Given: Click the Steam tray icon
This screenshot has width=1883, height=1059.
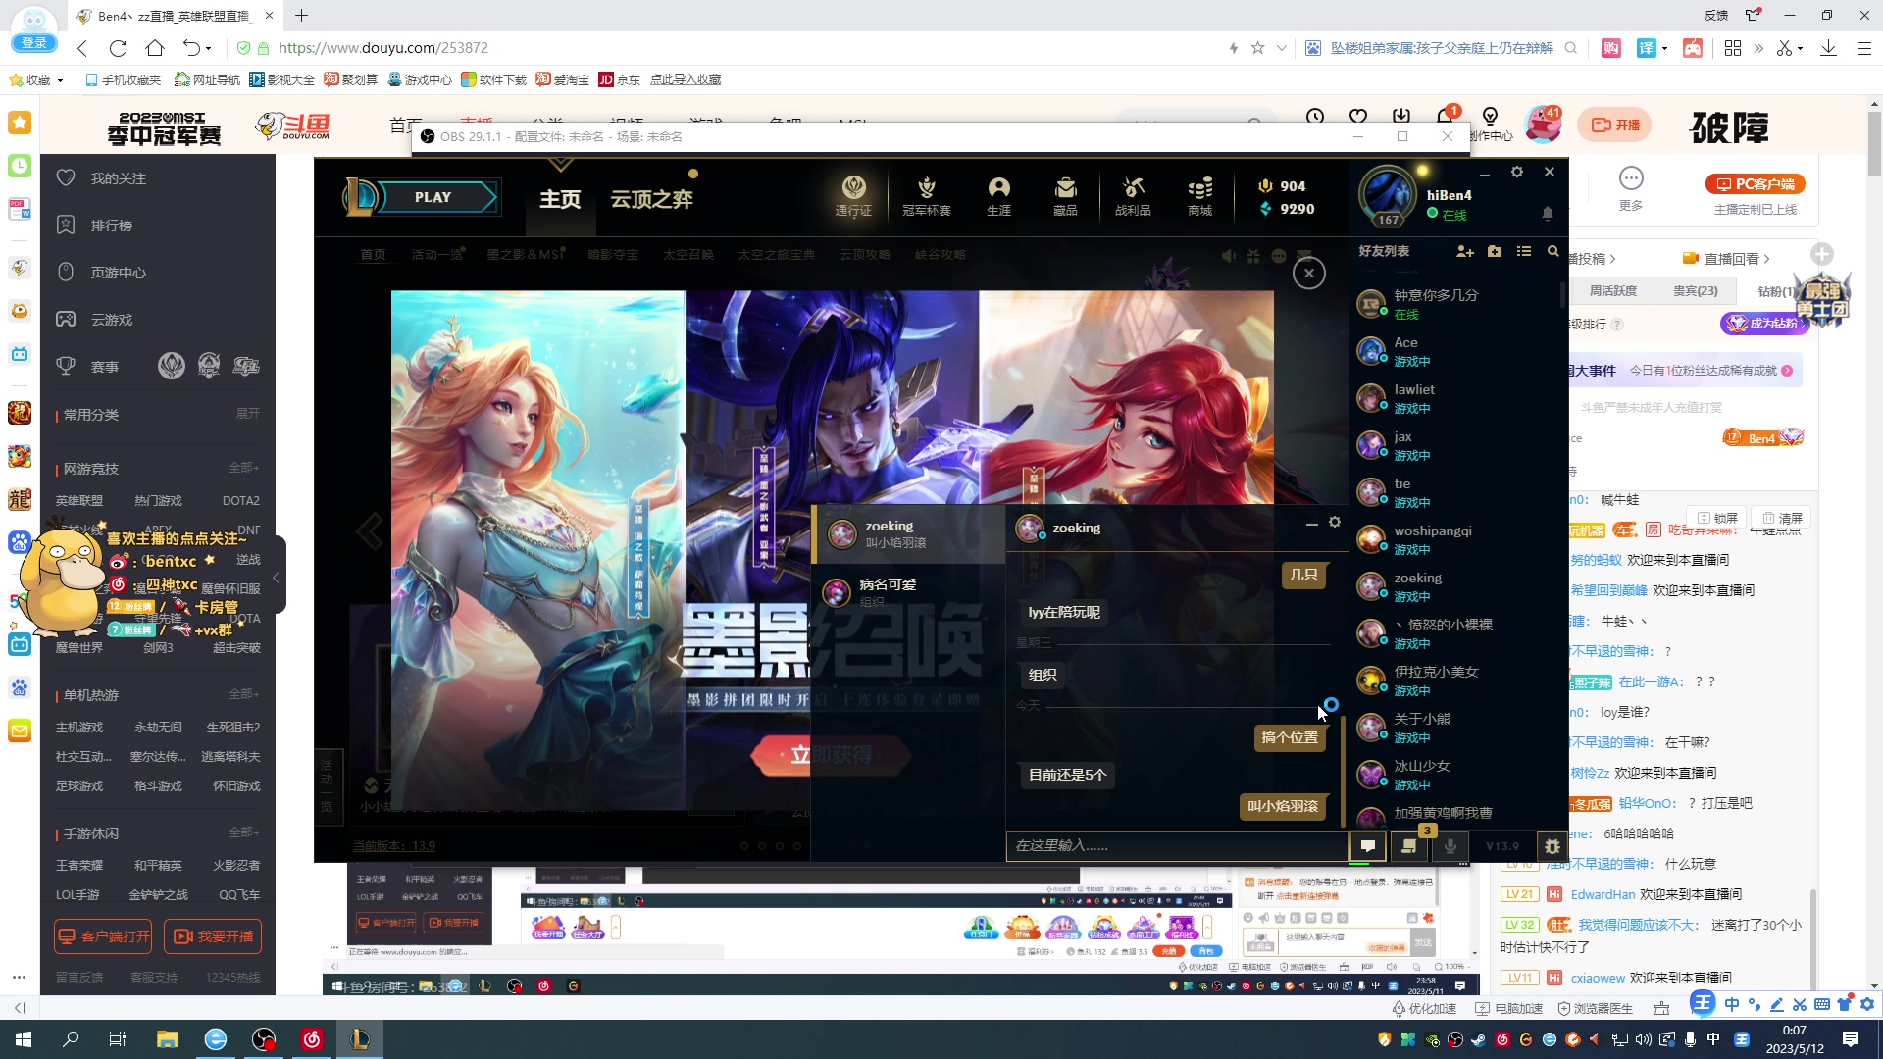Looking at the screenshot, I should (x=1478, y=1039).
